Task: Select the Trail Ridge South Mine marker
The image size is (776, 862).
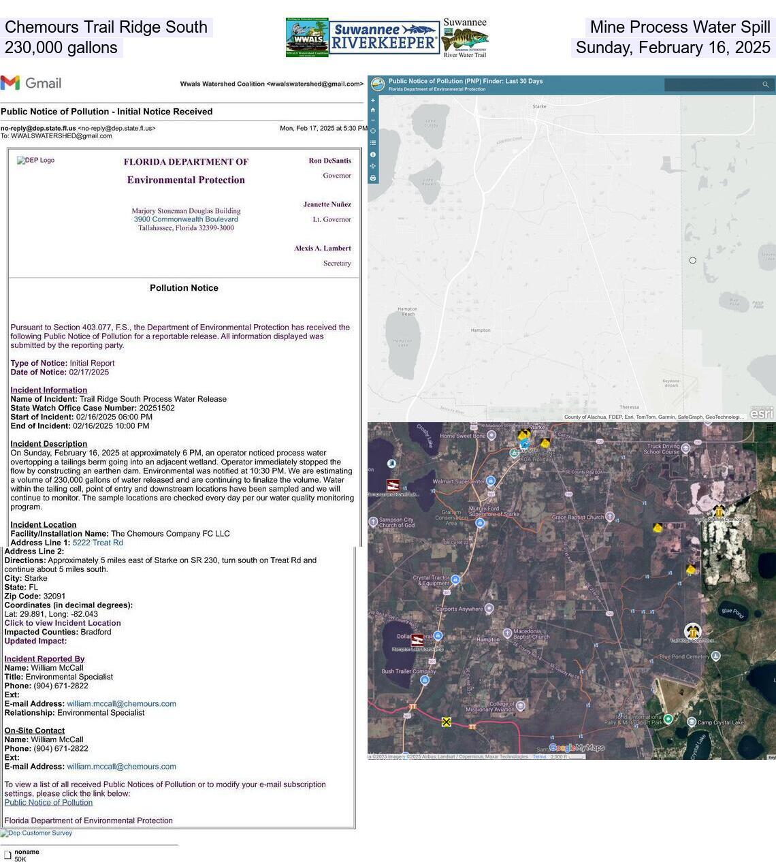Action: coord(693,631)
